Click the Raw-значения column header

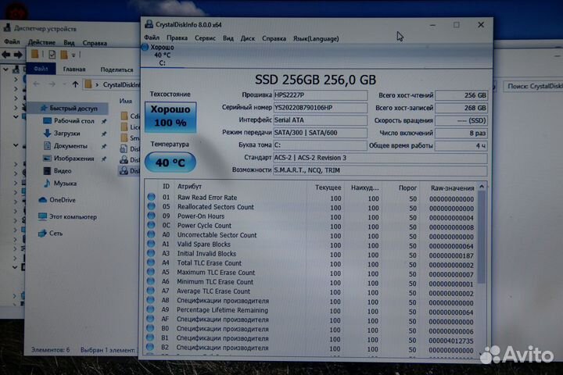(452, 188)
